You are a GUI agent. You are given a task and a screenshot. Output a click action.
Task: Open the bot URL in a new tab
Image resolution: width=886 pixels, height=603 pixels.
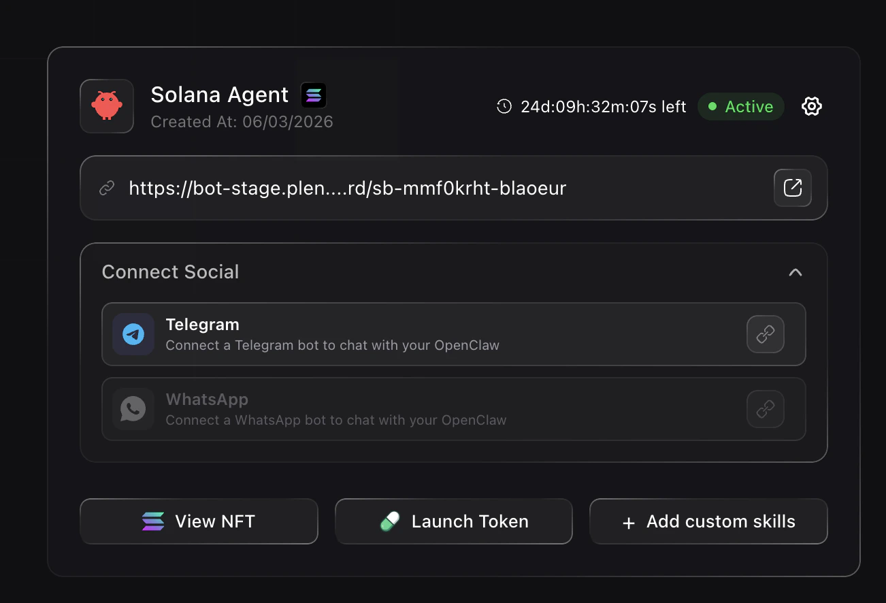792,188
